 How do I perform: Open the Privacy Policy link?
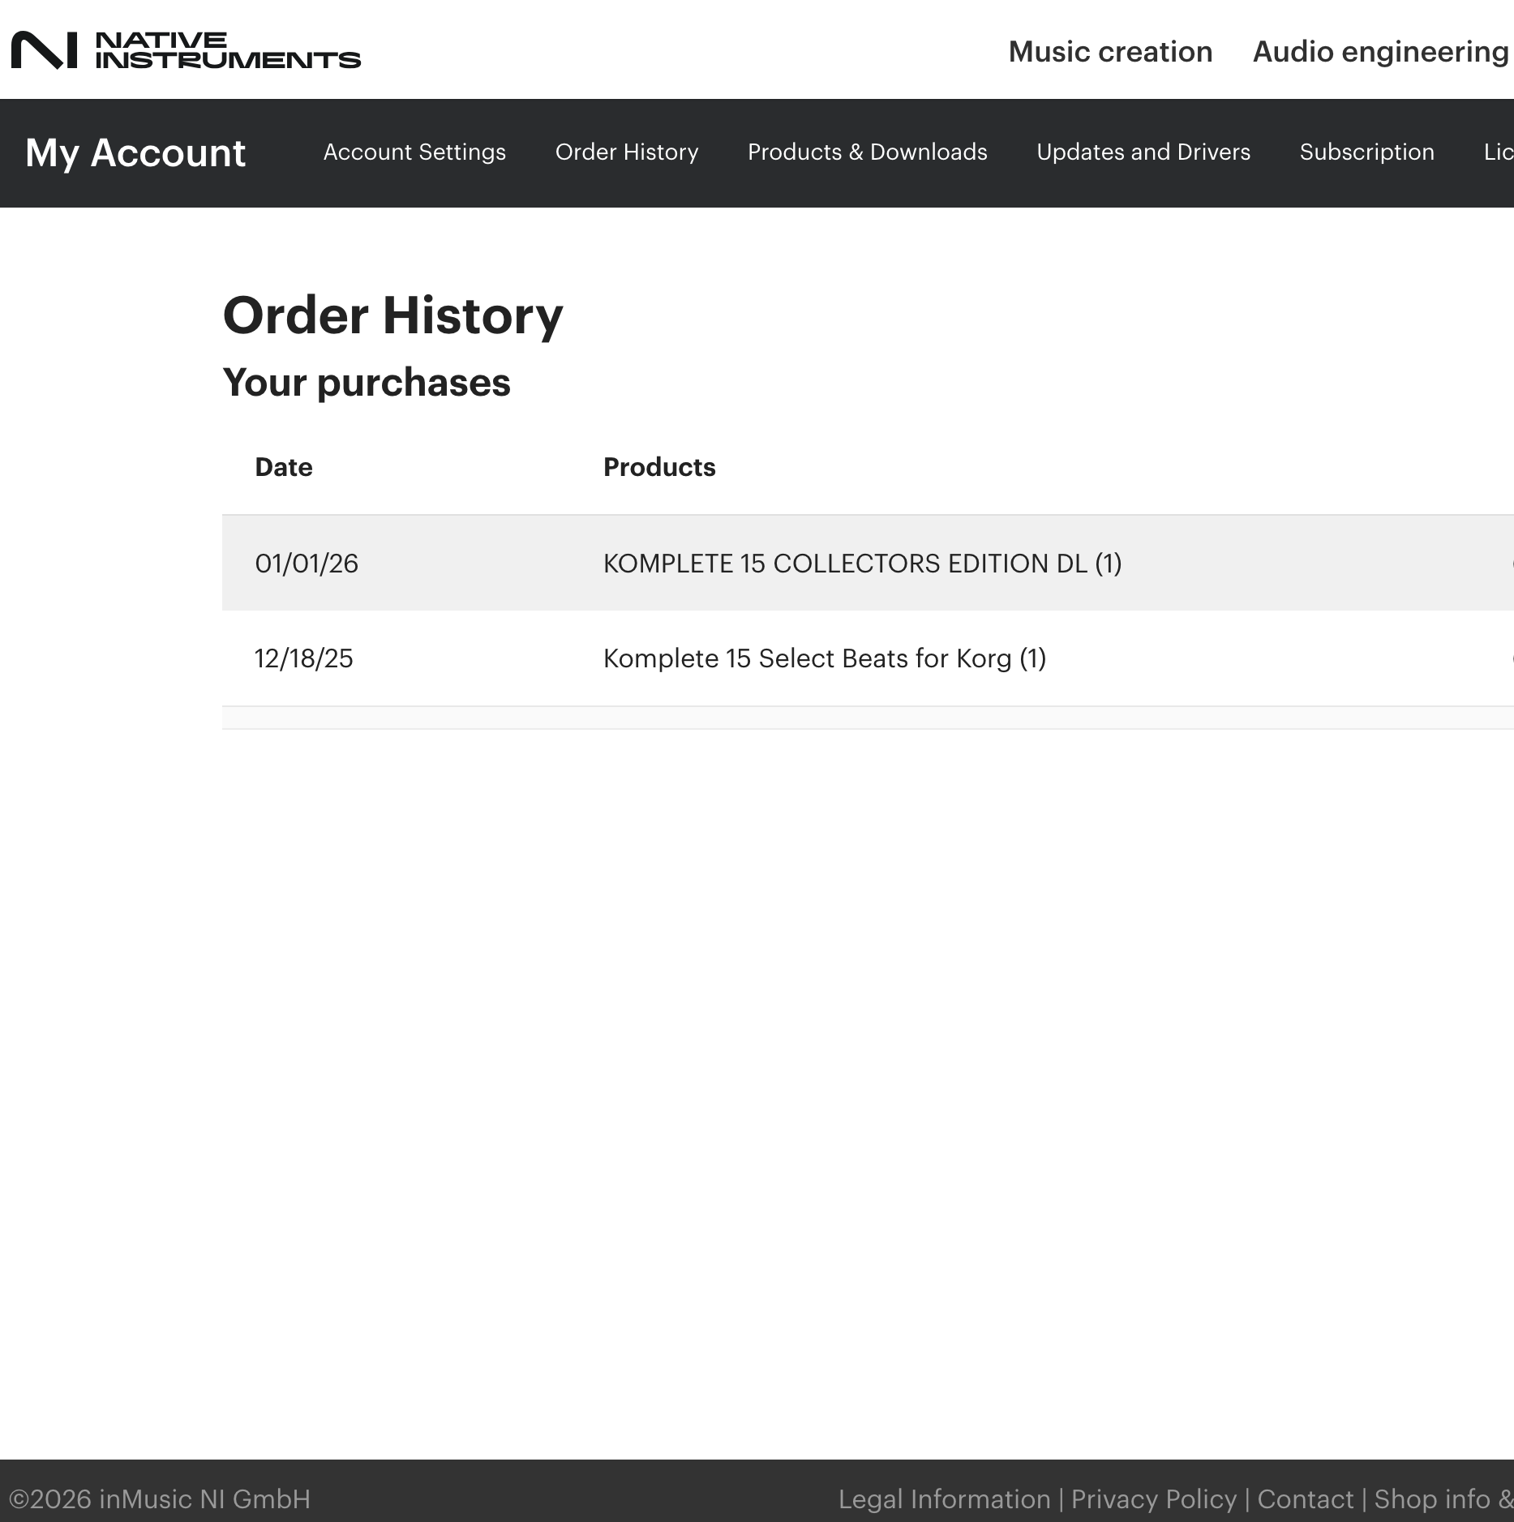click(x=1154, y=1499)
